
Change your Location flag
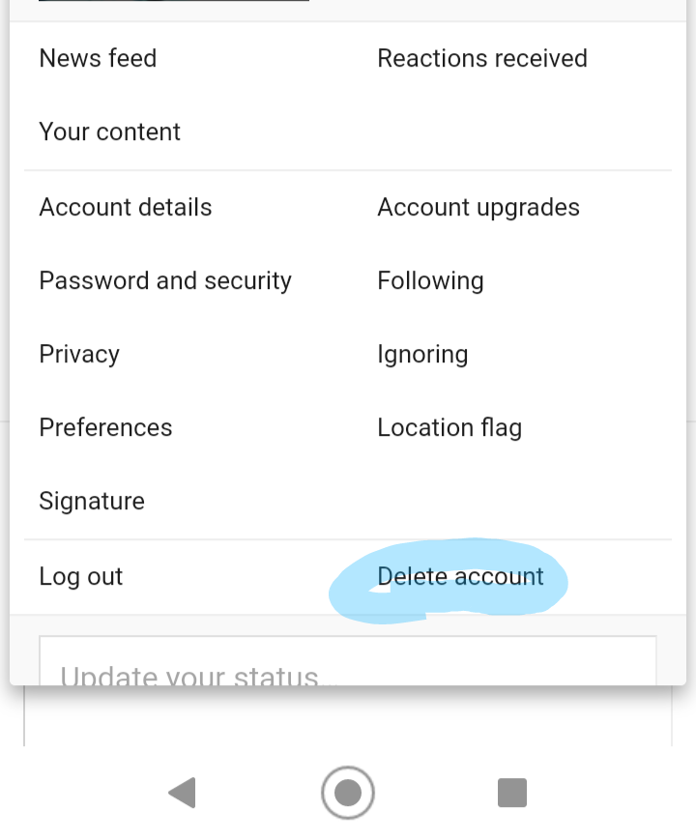[x=449, y=427]
